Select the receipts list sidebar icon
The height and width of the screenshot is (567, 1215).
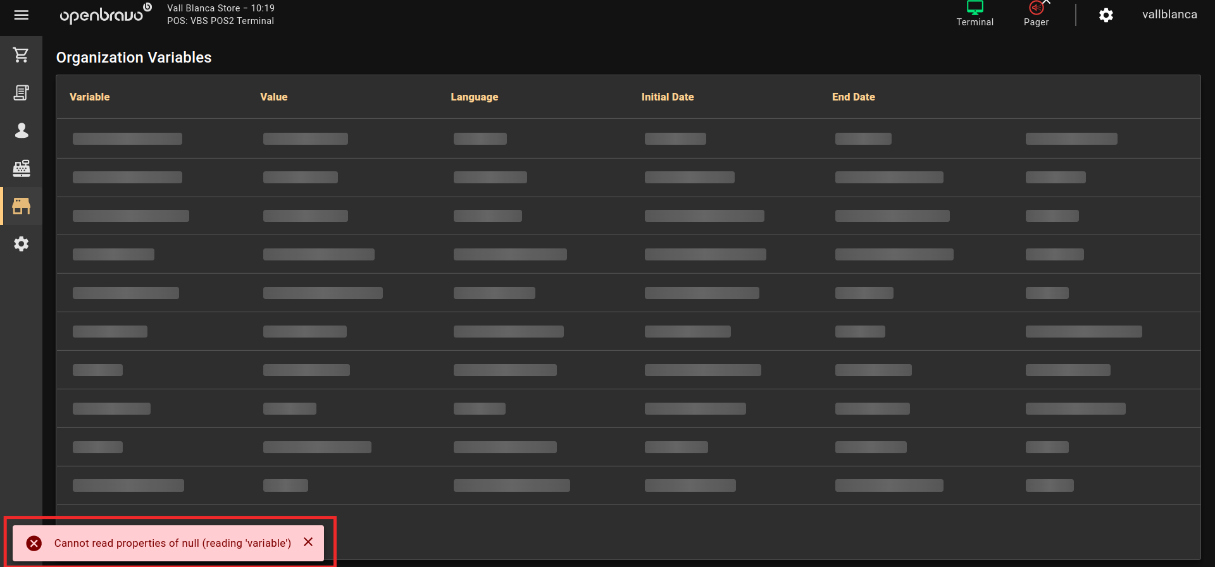[22, 93]
